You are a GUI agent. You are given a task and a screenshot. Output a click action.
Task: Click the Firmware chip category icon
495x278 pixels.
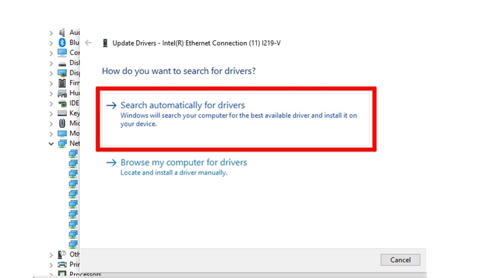click(62, 83)
